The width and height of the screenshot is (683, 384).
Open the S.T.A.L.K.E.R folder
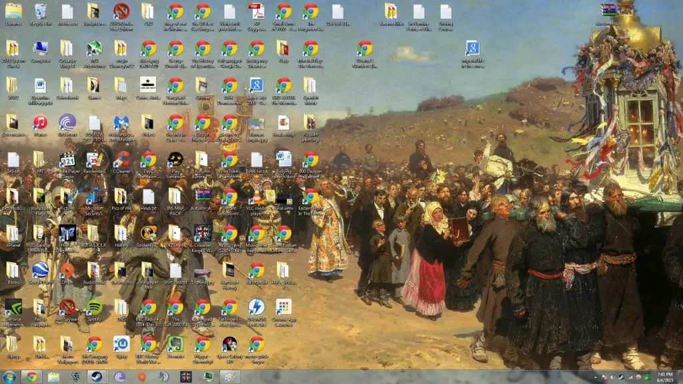point(94,237)
